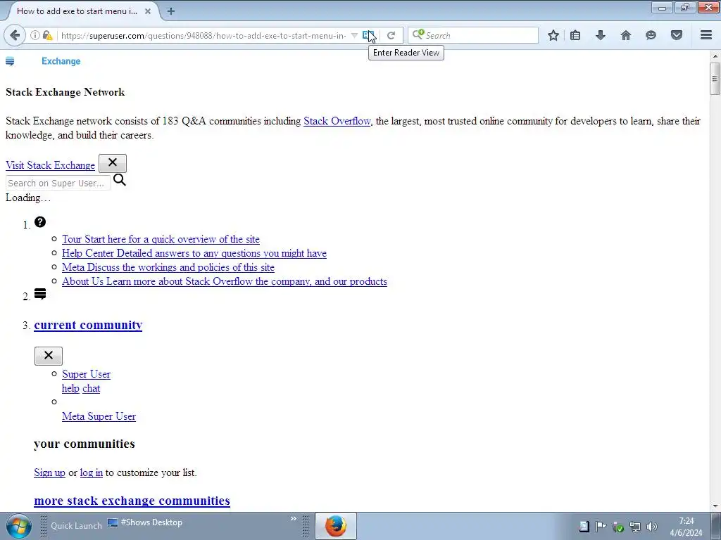This screenshot has height=540, width=721.
Task: Click the help question mark icon
Action: point(40,221)
